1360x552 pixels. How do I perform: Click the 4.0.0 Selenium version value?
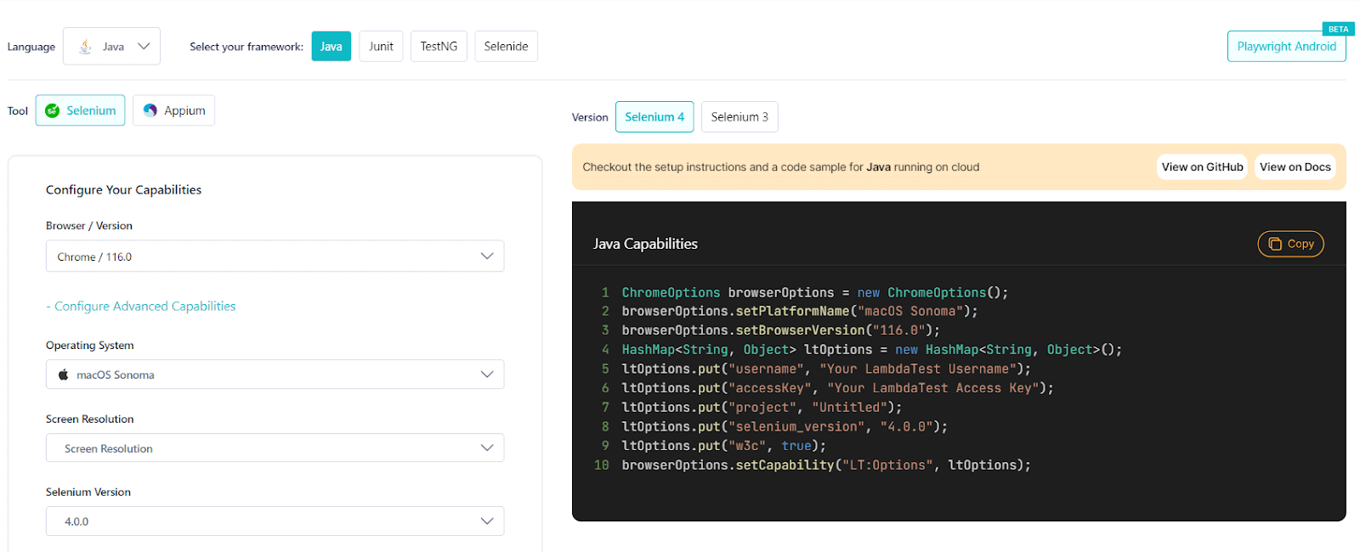pos(76,521)
